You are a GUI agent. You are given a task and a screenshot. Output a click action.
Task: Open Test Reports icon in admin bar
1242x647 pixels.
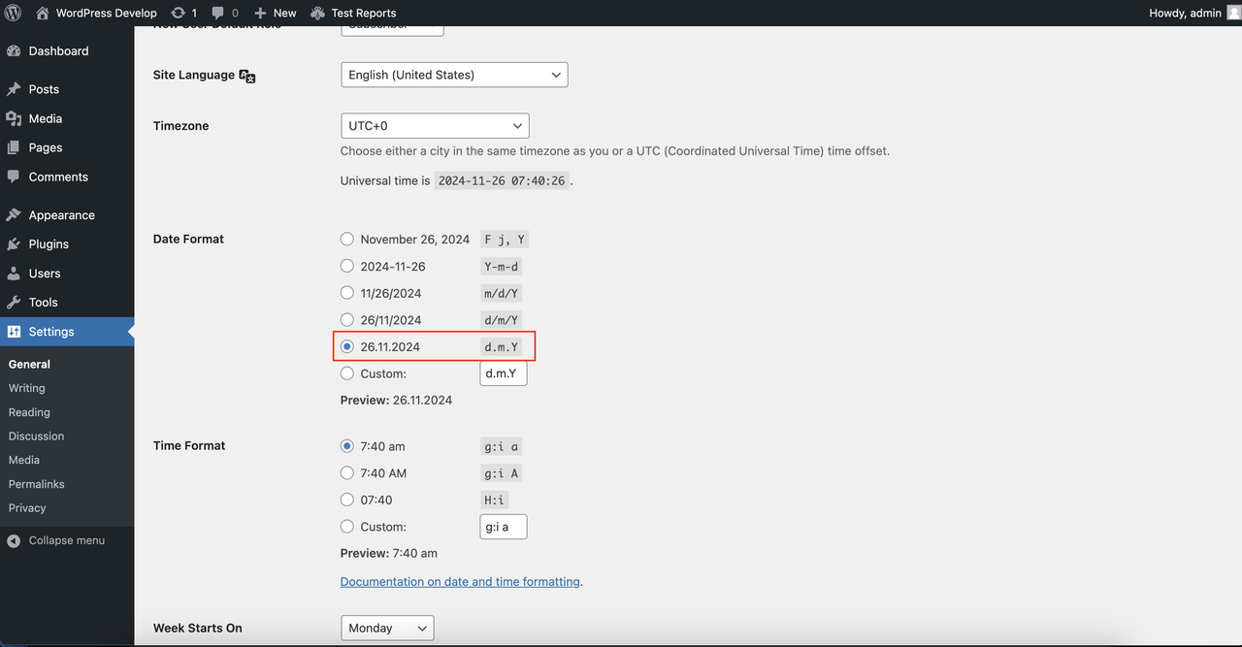click(x=318, y=13)
